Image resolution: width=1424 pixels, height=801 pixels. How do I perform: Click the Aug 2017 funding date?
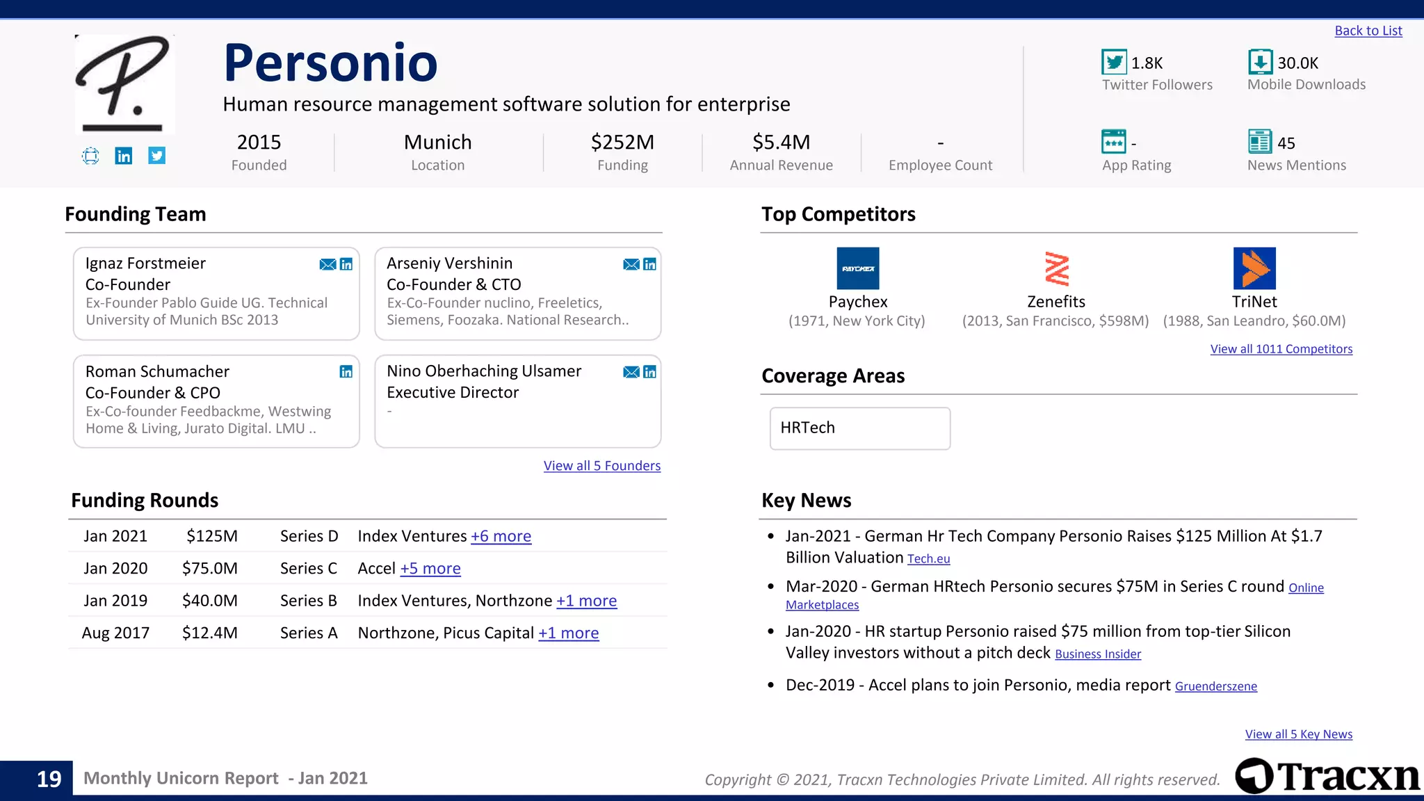(x=115, y=633)
